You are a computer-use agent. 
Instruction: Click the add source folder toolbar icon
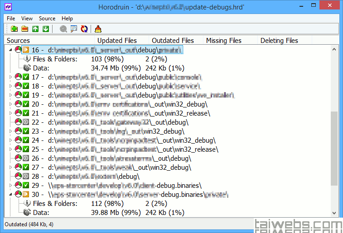pos(14,29)
